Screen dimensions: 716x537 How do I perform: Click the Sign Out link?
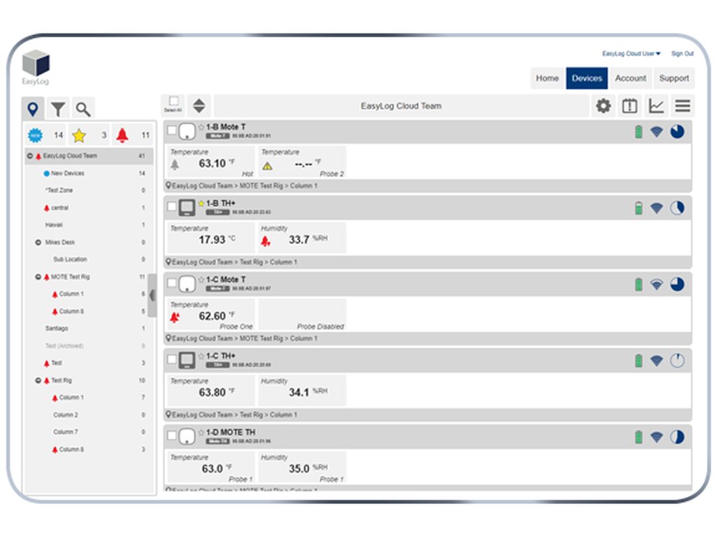click(682, 53)
